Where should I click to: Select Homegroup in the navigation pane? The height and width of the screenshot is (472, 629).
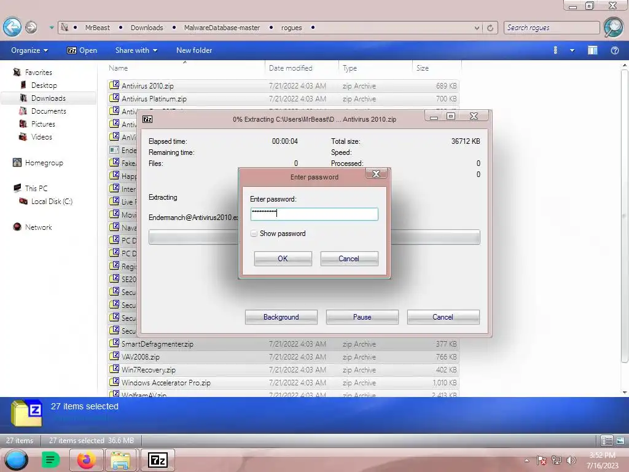(x=44, y=162)
